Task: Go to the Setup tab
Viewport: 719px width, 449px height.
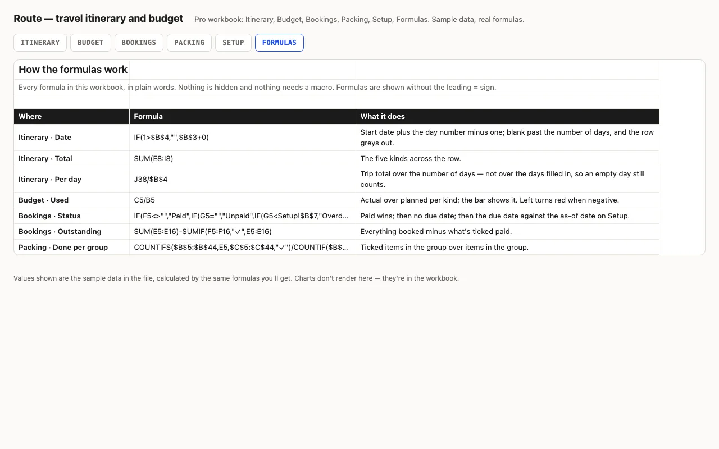Action: pos(233,43)
